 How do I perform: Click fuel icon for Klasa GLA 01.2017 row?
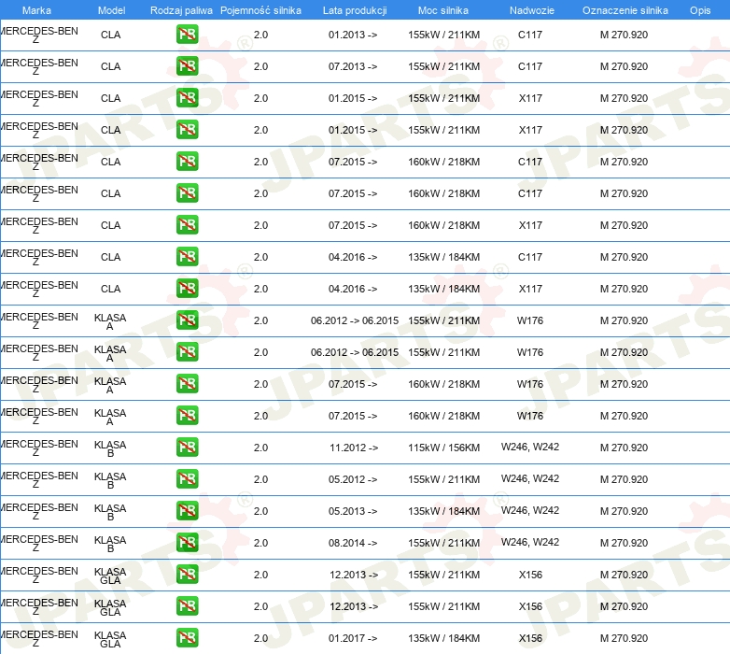point(187,638)
